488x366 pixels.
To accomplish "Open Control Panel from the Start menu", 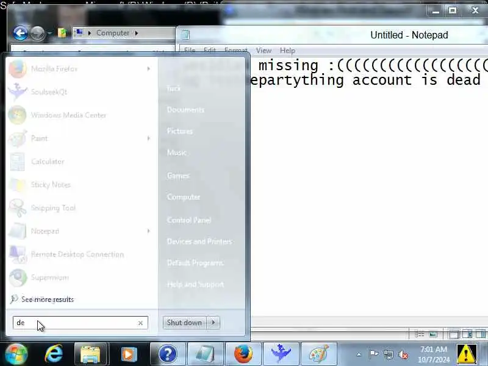I will (189, 220).
